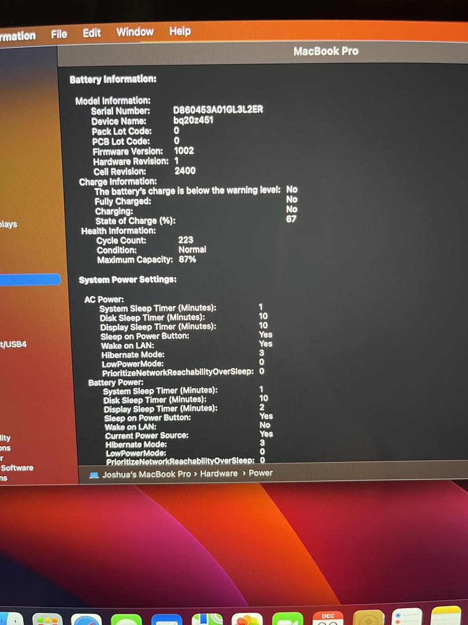Open the Photos app in the Dock
This screenshot has height=625, width=468.
coord(247,619)
